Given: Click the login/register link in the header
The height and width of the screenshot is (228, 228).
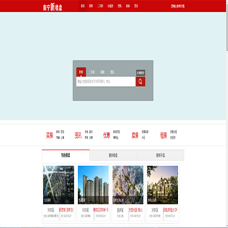Looking at the screenshot, I should 177,6.
